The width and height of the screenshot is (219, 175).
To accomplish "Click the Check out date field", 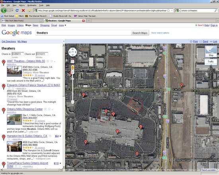I will [42, 54].
